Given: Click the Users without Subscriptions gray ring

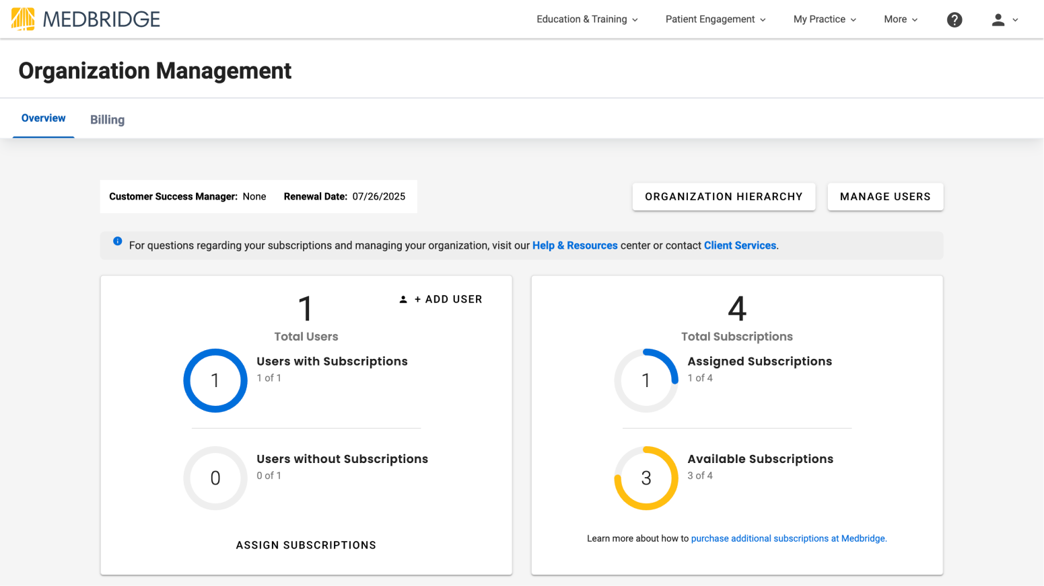Looking at the screenshot, I should 215,478.
